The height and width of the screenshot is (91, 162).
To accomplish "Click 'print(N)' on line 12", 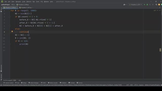I will [x=24, y=44].
